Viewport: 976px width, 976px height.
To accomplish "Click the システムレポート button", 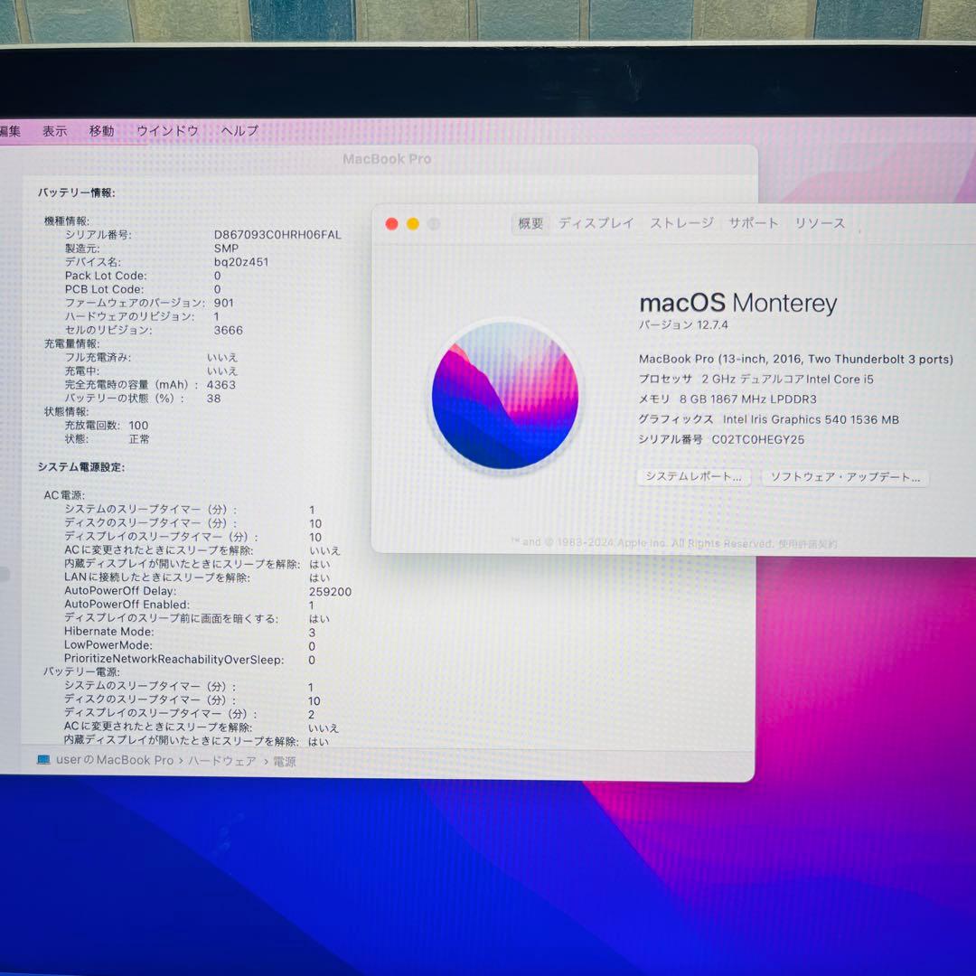I will [694, 477].
